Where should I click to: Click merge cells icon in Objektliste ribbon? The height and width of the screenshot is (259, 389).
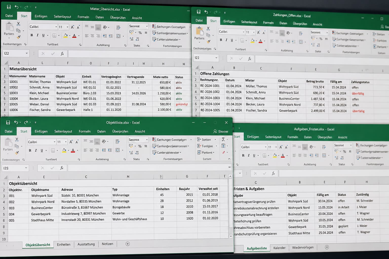(x=118, y=150)
